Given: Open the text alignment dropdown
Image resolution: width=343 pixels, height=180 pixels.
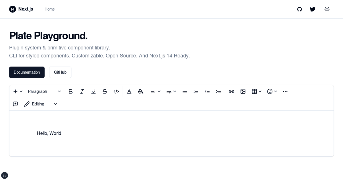Looking at the screenshot, I should 156,91.
